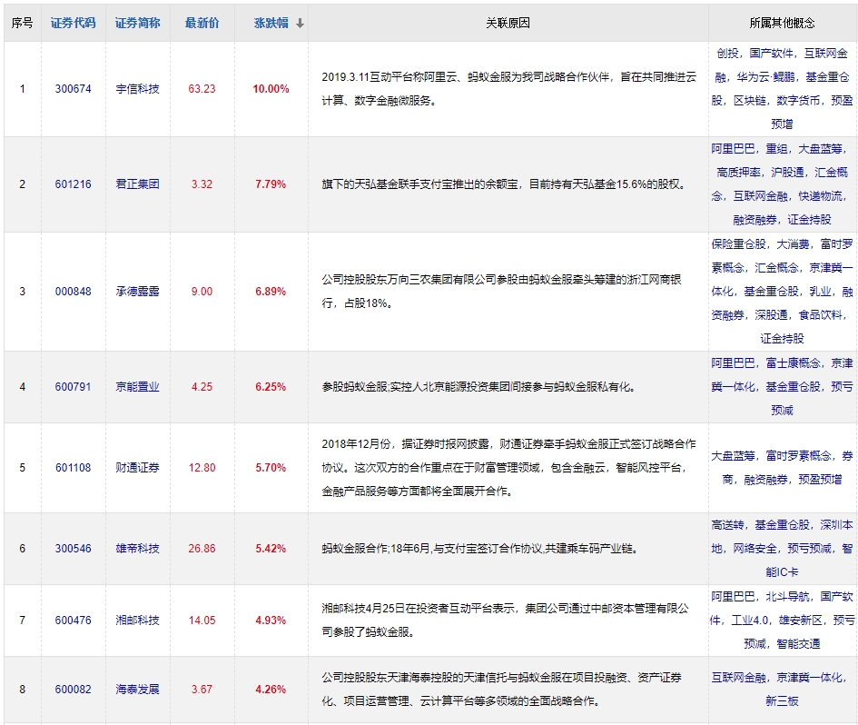Screen dimensions: 858x725
Task: Open the 高质押率 concept link
Action: (x=738, y=173)
